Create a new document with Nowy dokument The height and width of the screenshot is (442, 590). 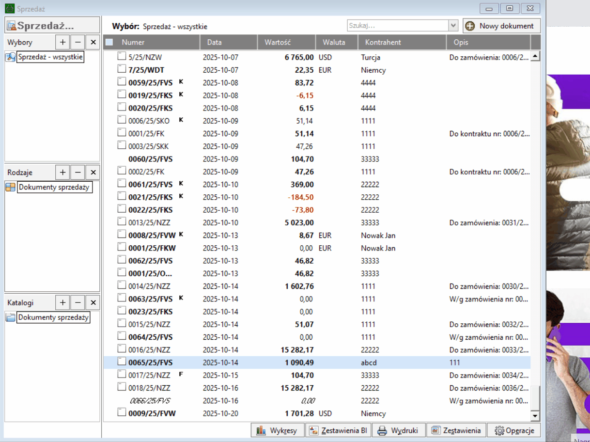[501, 26]
